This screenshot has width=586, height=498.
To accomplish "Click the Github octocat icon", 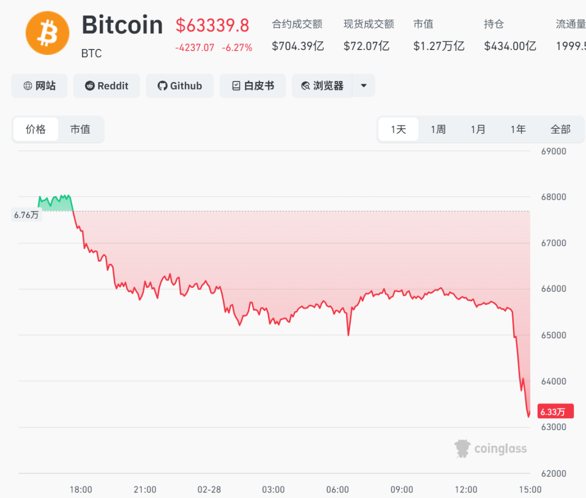I will [162, 86].
